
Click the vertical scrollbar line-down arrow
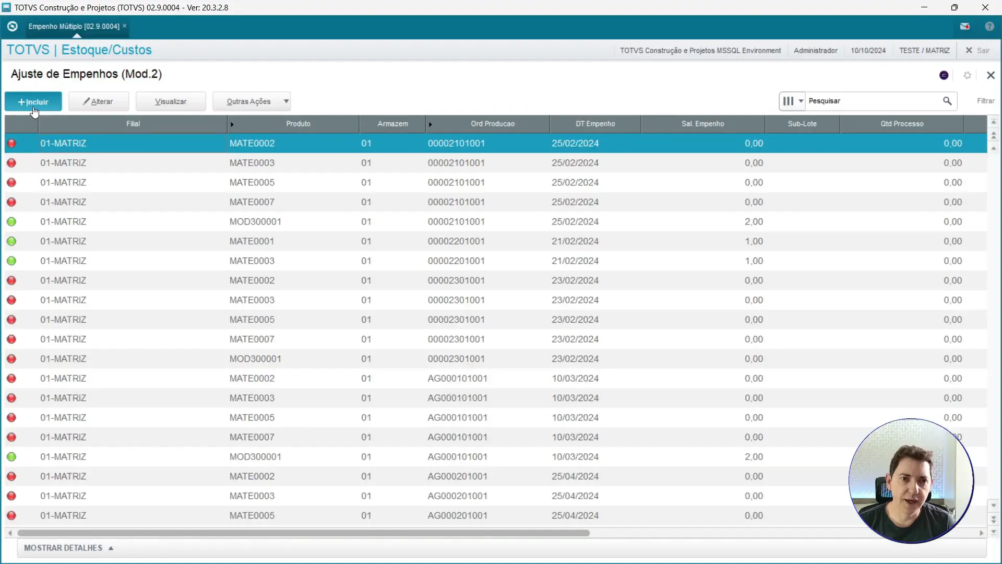(994, 506)
